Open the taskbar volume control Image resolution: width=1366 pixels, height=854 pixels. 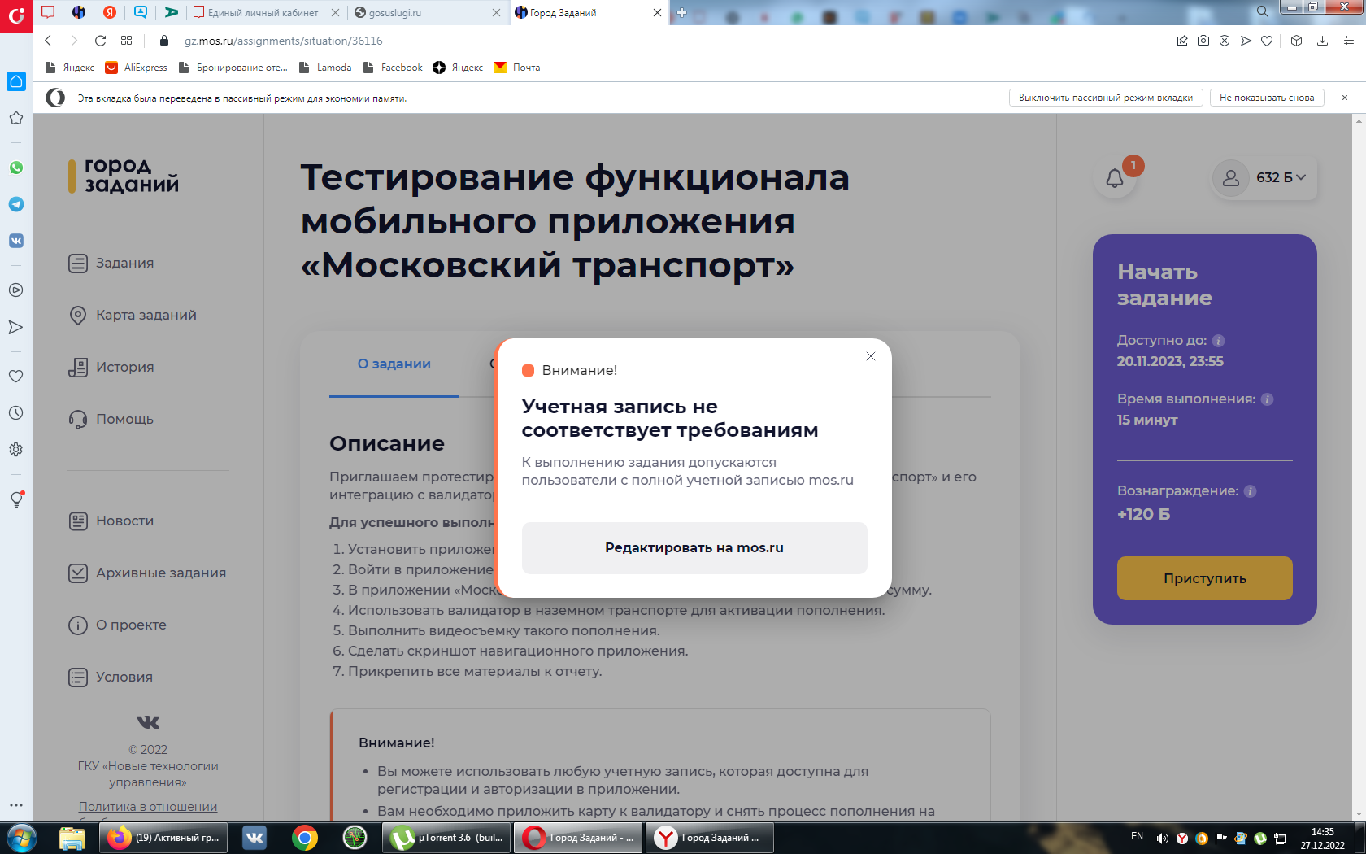[x=1163, y=838]
